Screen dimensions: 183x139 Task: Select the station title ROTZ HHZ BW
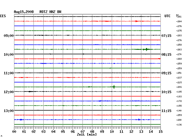click(50, 12)
